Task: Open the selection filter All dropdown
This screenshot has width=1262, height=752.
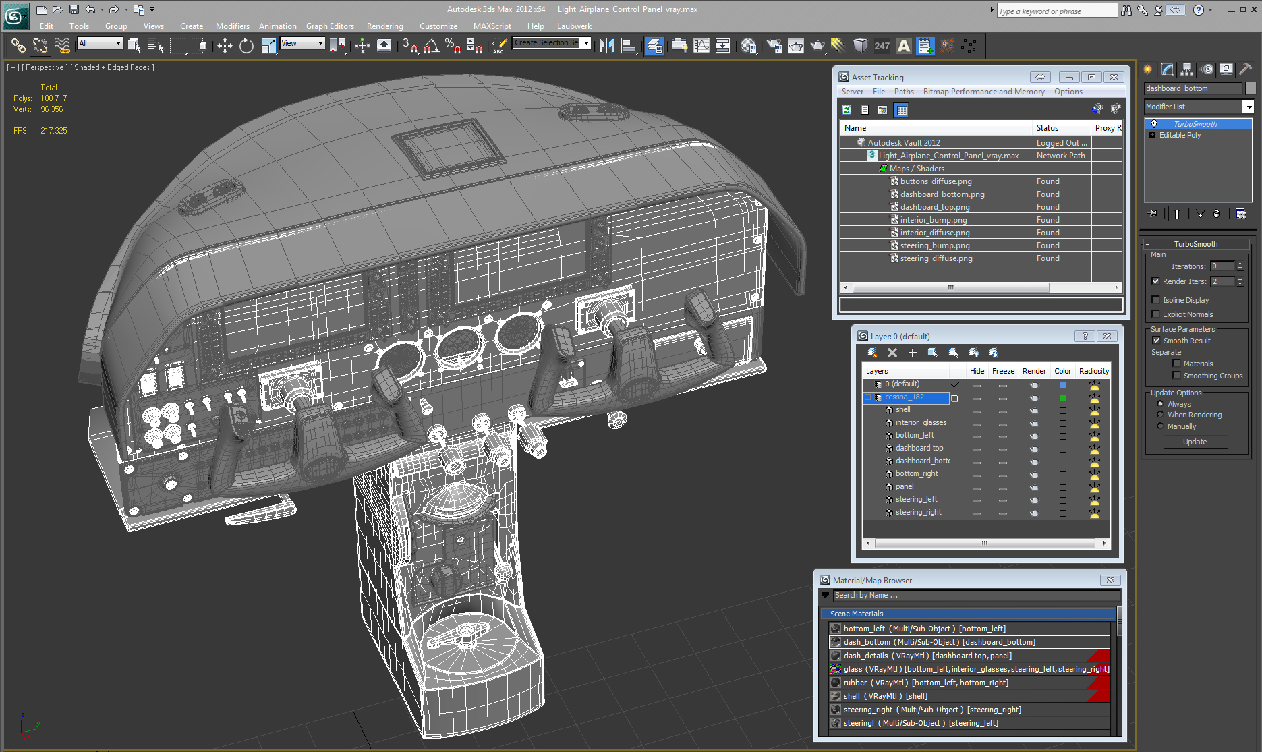Action: click(101, 43)
